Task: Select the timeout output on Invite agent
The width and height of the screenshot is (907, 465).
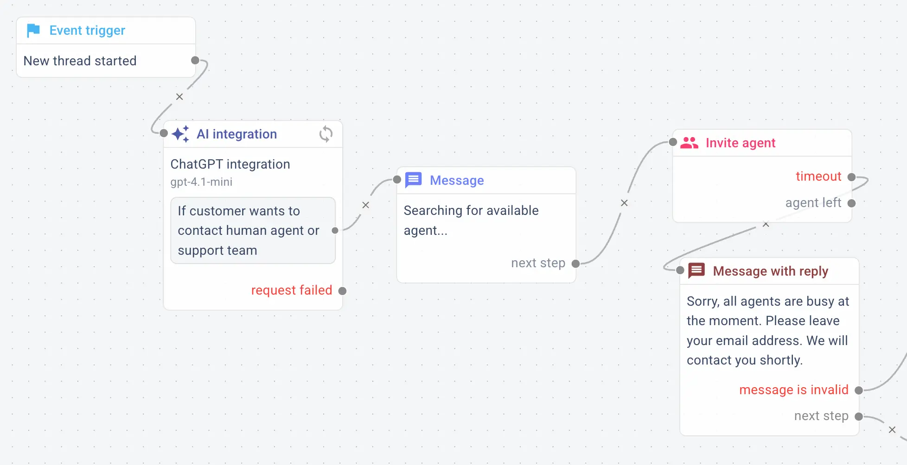Action: point(850,176)
